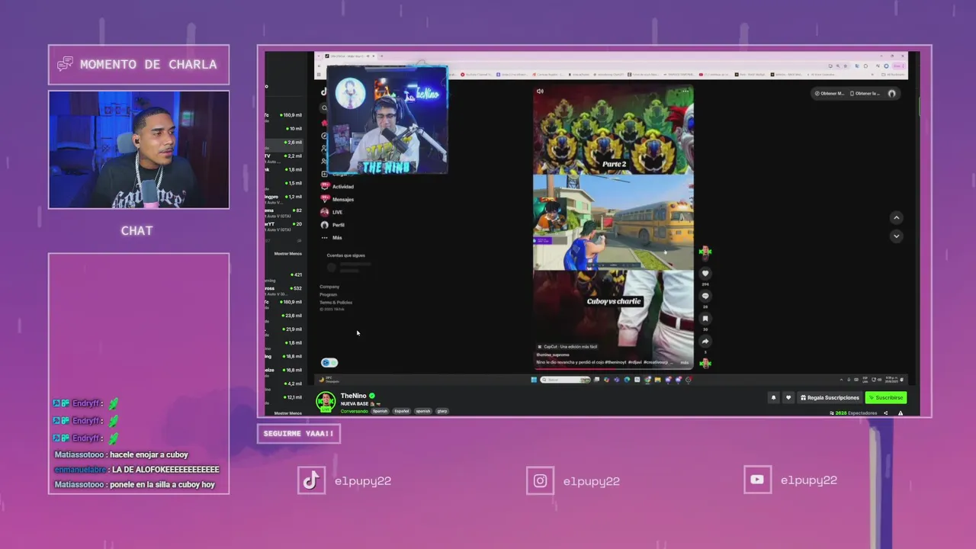976x549 pixels.
Task: Click the SEGUIRME YAAA!! label
Action: point(299,434)
